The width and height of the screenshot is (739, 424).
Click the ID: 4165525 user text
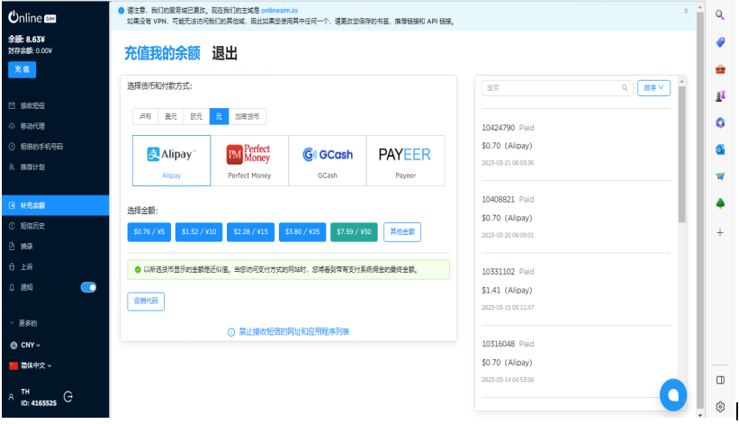(39, 403)
